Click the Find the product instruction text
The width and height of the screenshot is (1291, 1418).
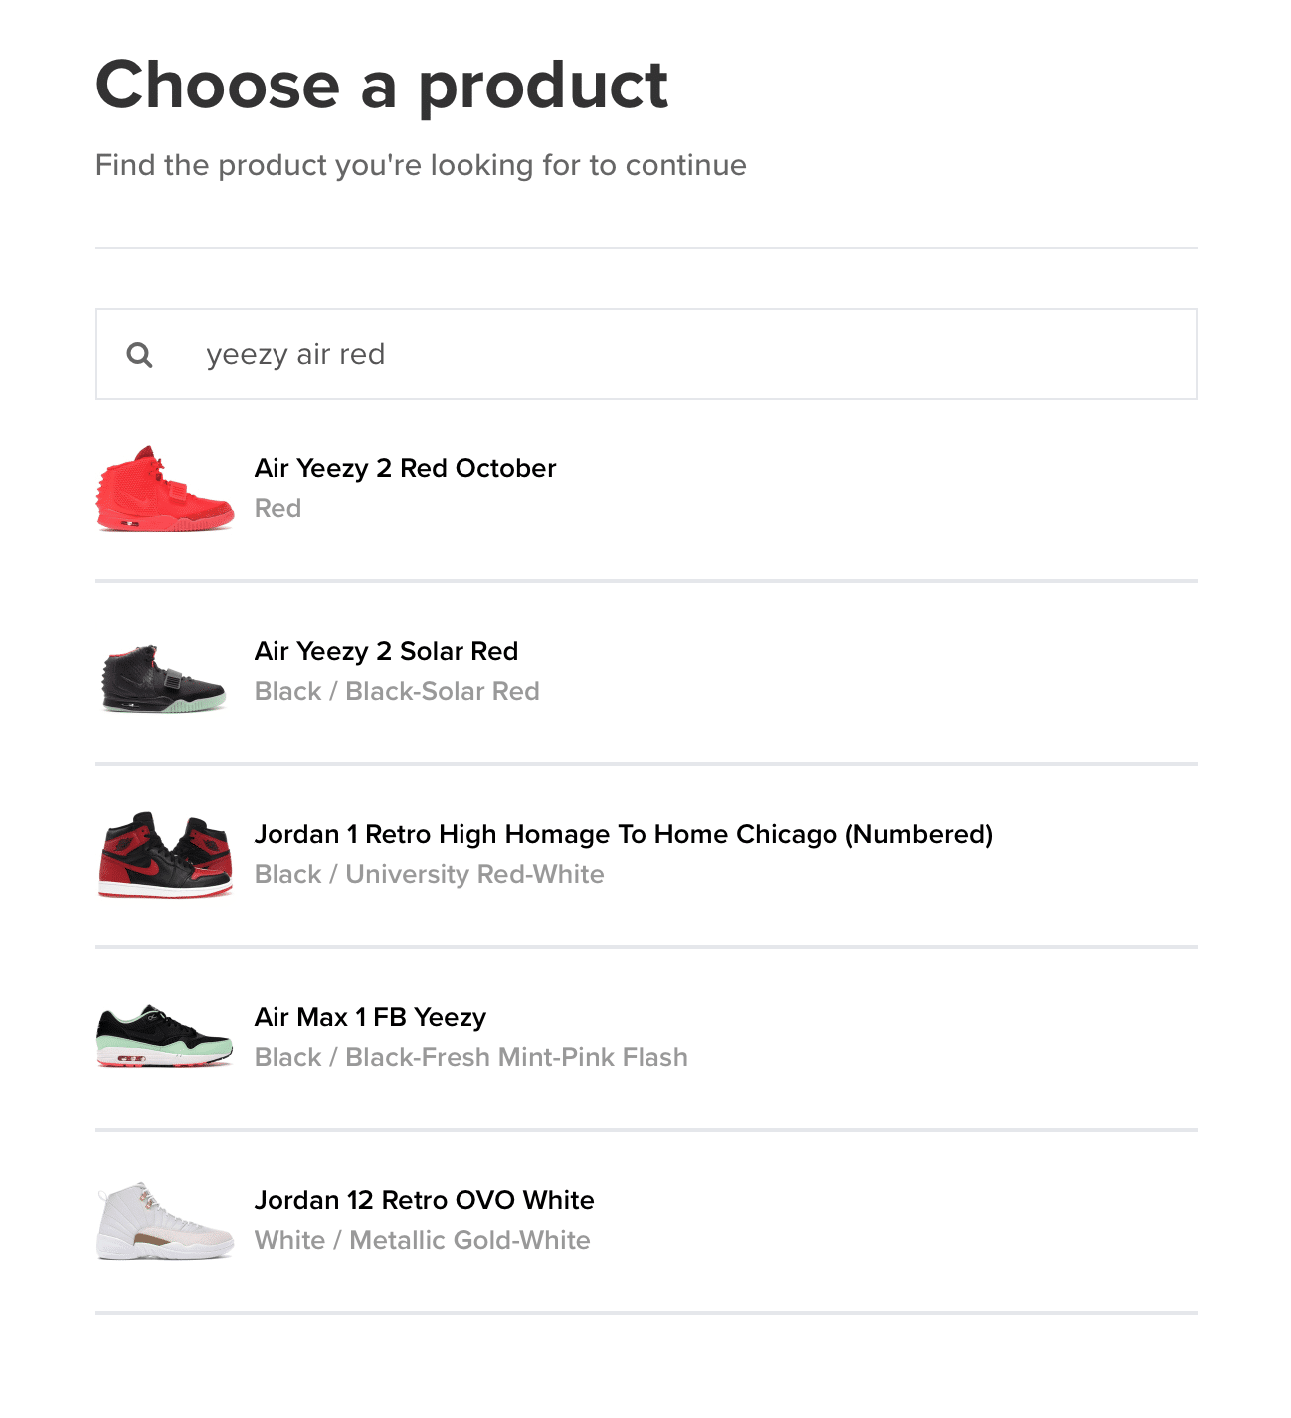click(420, 165)
